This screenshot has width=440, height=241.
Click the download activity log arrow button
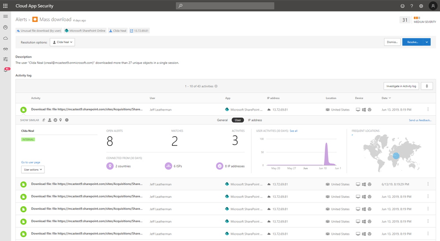[427, 86]
